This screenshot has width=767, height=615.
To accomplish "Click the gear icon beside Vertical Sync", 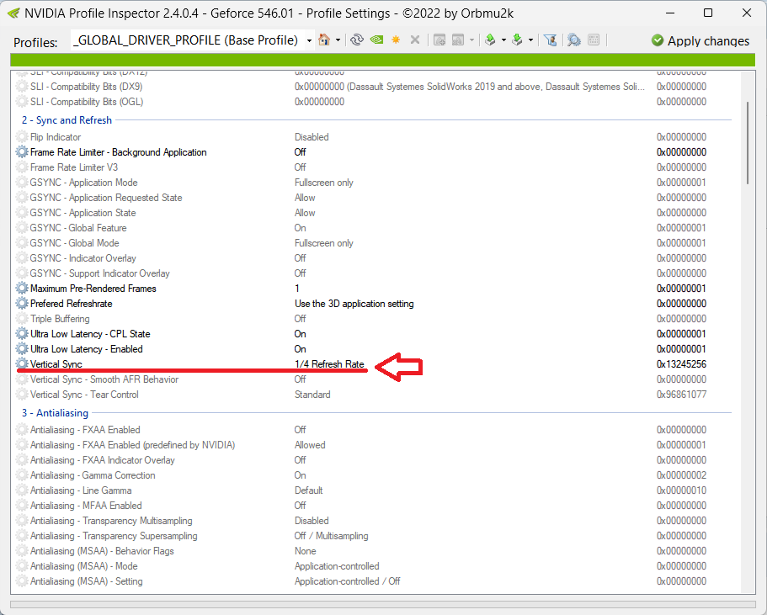I will (22, 364).
